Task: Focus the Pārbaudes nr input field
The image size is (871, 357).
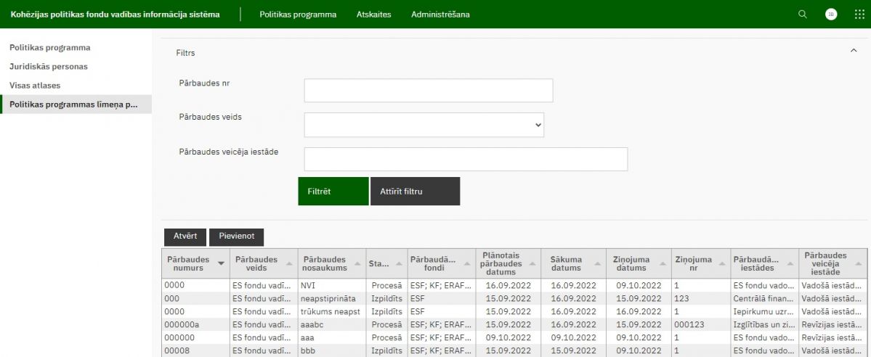Action: pos(429,91)
